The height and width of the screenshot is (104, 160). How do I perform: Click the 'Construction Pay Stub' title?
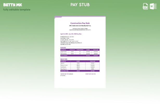click(80, 23)
